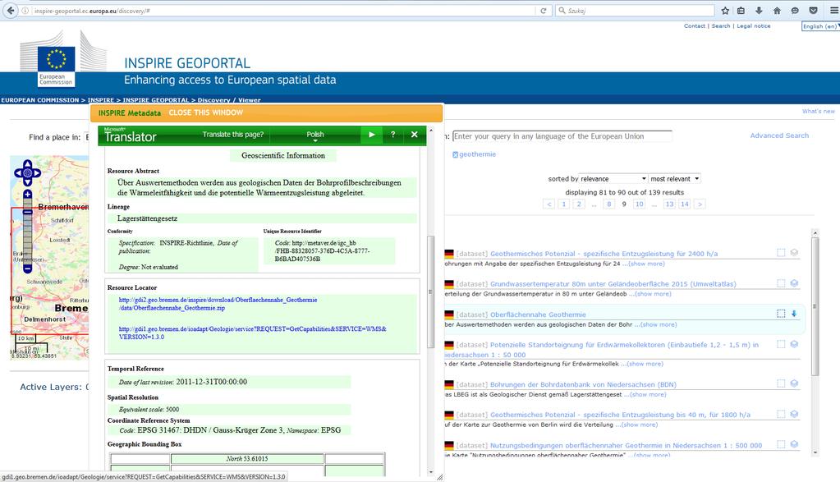Start translation with Translator play button
Viewport: 840px width, 482px height.
(371, 135)
